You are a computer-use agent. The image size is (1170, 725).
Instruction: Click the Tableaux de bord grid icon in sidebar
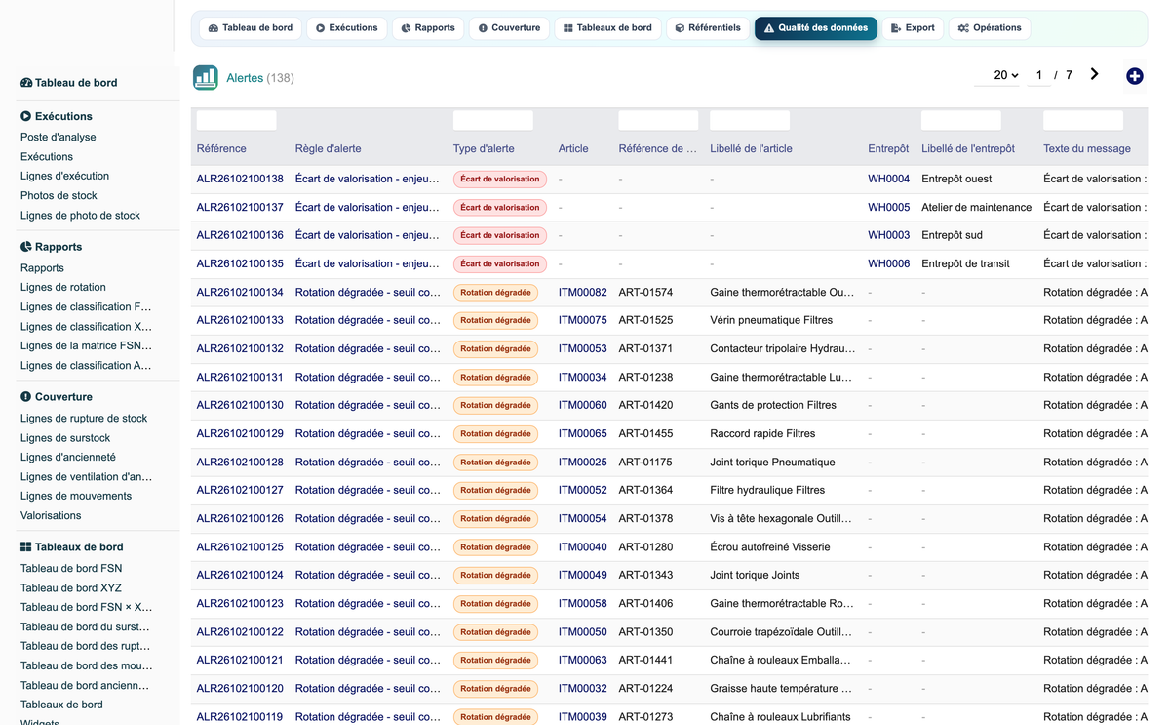pyautogui.click(x=26, y=547)
